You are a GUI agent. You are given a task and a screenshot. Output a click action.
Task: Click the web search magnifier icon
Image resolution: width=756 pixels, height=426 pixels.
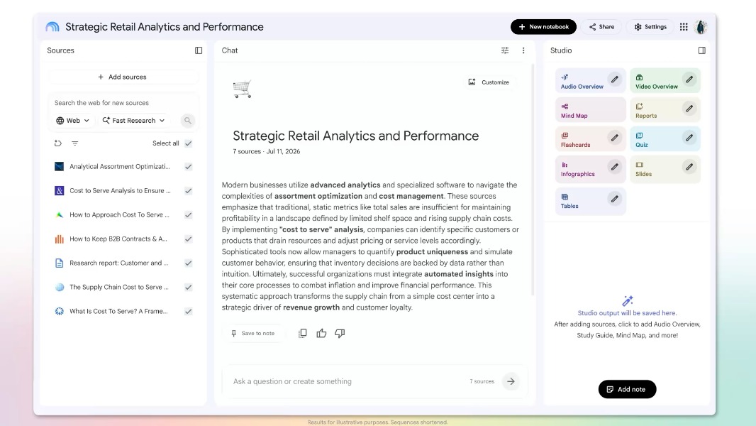click(x=187, y=121)
